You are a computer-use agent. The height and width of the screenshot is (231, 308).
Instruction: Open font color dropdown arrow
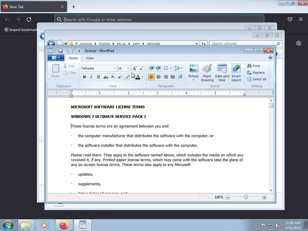tap(142, 77)
